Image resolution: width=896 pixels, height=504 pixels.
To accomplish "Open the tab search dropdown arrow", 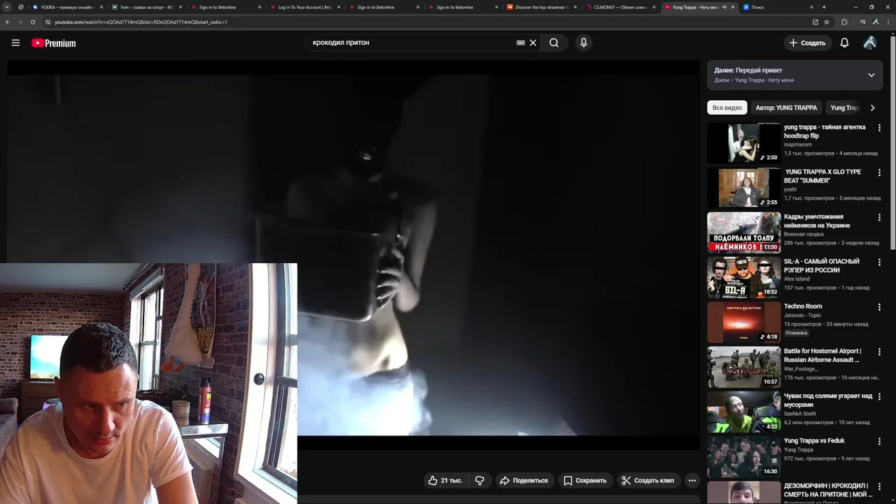I will [6, 7].
